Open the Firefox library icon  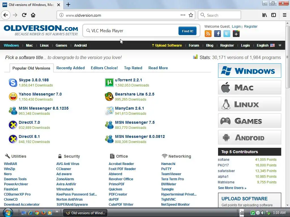point(265,15)
